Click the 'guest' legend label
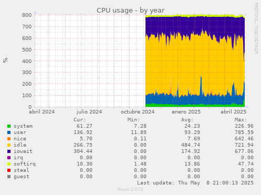The image size is (261, 195). coord(22,177)
